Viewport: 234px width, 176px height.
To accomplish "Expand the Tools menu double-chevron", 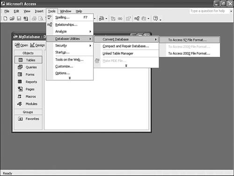I will (x=70, y=78).
